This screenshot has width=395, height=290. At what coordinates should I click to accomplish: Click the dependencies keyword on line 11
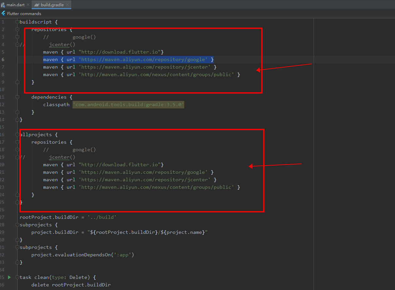pyautogui.click(x=49, y=97)
